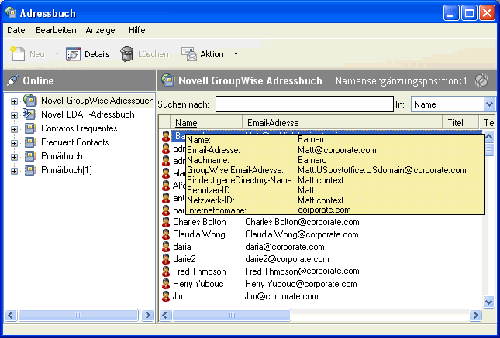
Task: Click the Frequent Contacts book icon
Action: (30, 142)
